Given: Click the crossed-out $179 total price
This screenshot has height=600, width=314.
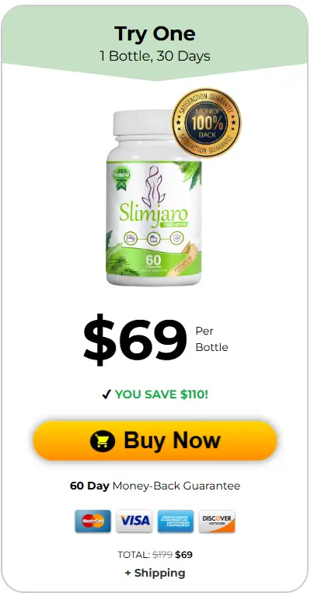Looking at the screenshot, I should [x=162, y=554].
